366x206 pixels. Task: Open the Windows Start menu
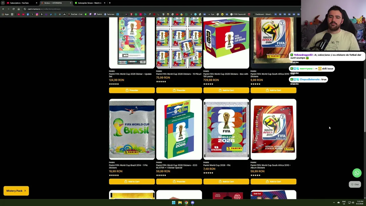coord(174,203)
